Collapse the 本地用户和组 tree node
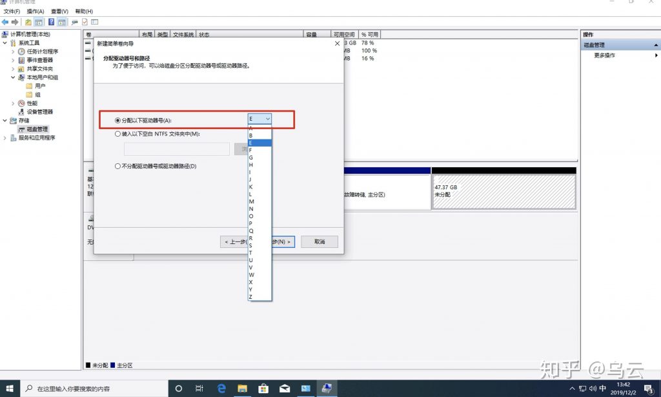The image size is (661, 397). pyautogui.click(x=13, y=77)
